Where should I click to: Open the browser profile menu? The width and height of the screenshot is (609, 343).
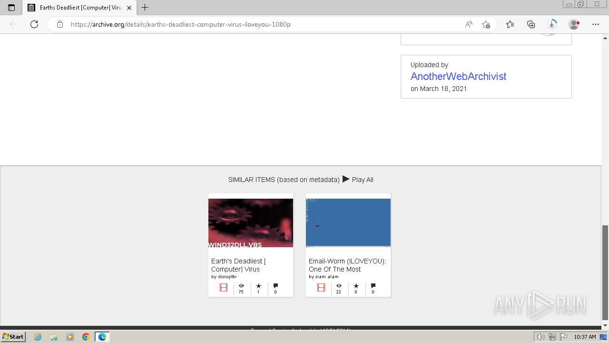[x=574, y=24]
